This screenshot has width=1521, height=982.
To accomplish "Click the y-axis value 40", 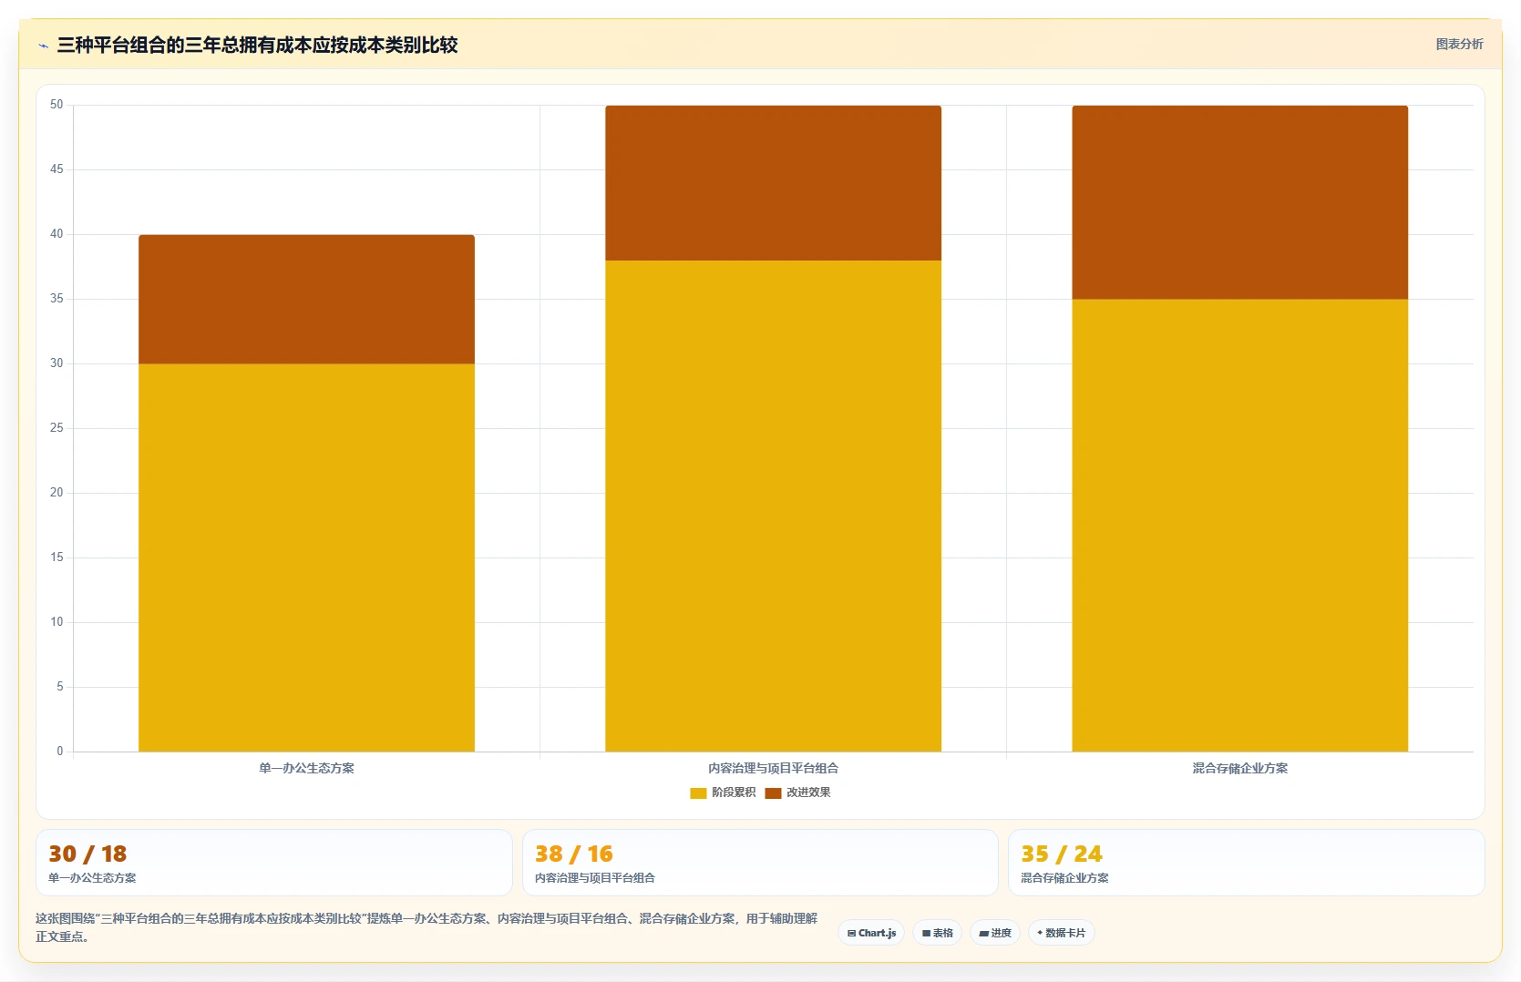I will pos(57,234).
